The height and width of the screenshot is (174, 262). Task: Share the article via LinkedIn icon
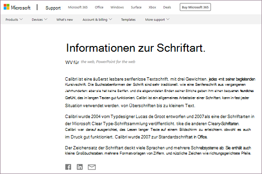pos(80,167)
